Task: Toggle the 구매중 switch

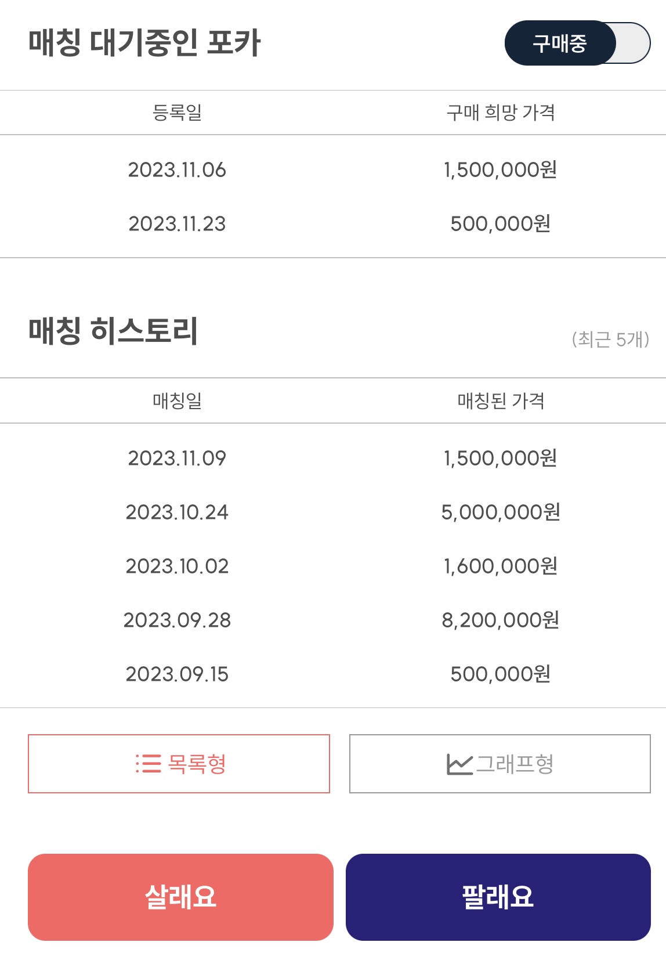Action: click(x=577, y=43)
